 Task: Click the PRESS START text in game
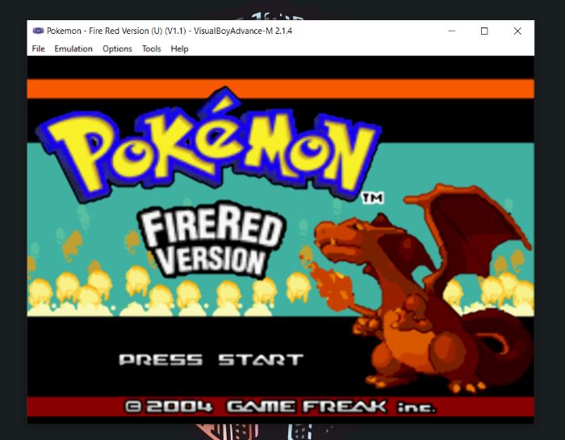click(x=211, y=359)
